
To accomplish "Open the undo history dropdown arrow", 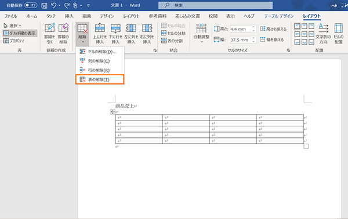I will tap(59, 5).
